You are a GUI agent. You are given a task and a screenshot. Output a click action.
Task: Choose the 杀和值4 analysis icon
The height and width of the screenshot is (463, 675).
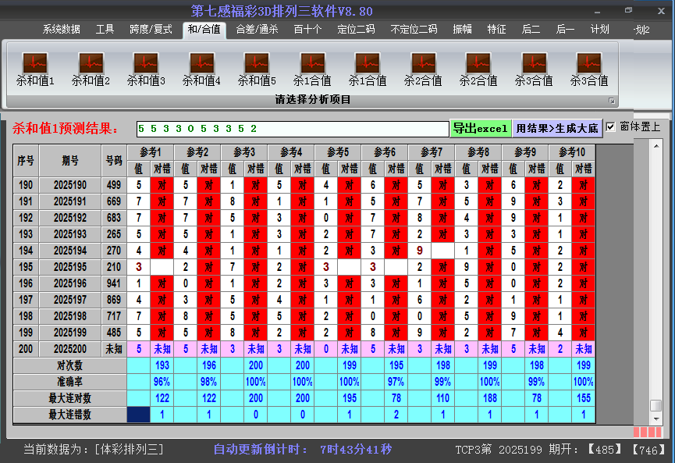coord(201,69)
